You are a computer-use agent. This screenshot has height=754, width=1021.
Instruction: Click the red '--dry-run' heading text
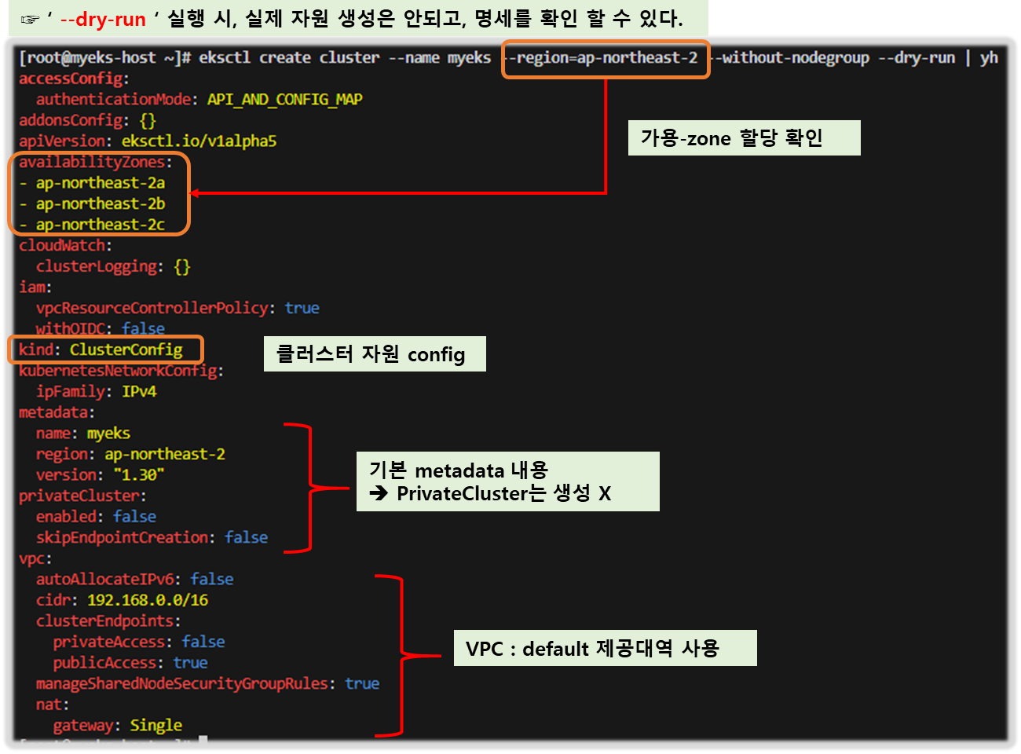pyautogui.click(x=103, y=20)
